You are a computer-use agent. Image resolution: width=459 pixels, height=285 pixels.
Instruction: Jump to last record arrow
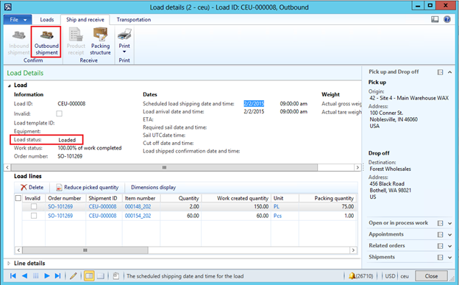tap(58, 276)
